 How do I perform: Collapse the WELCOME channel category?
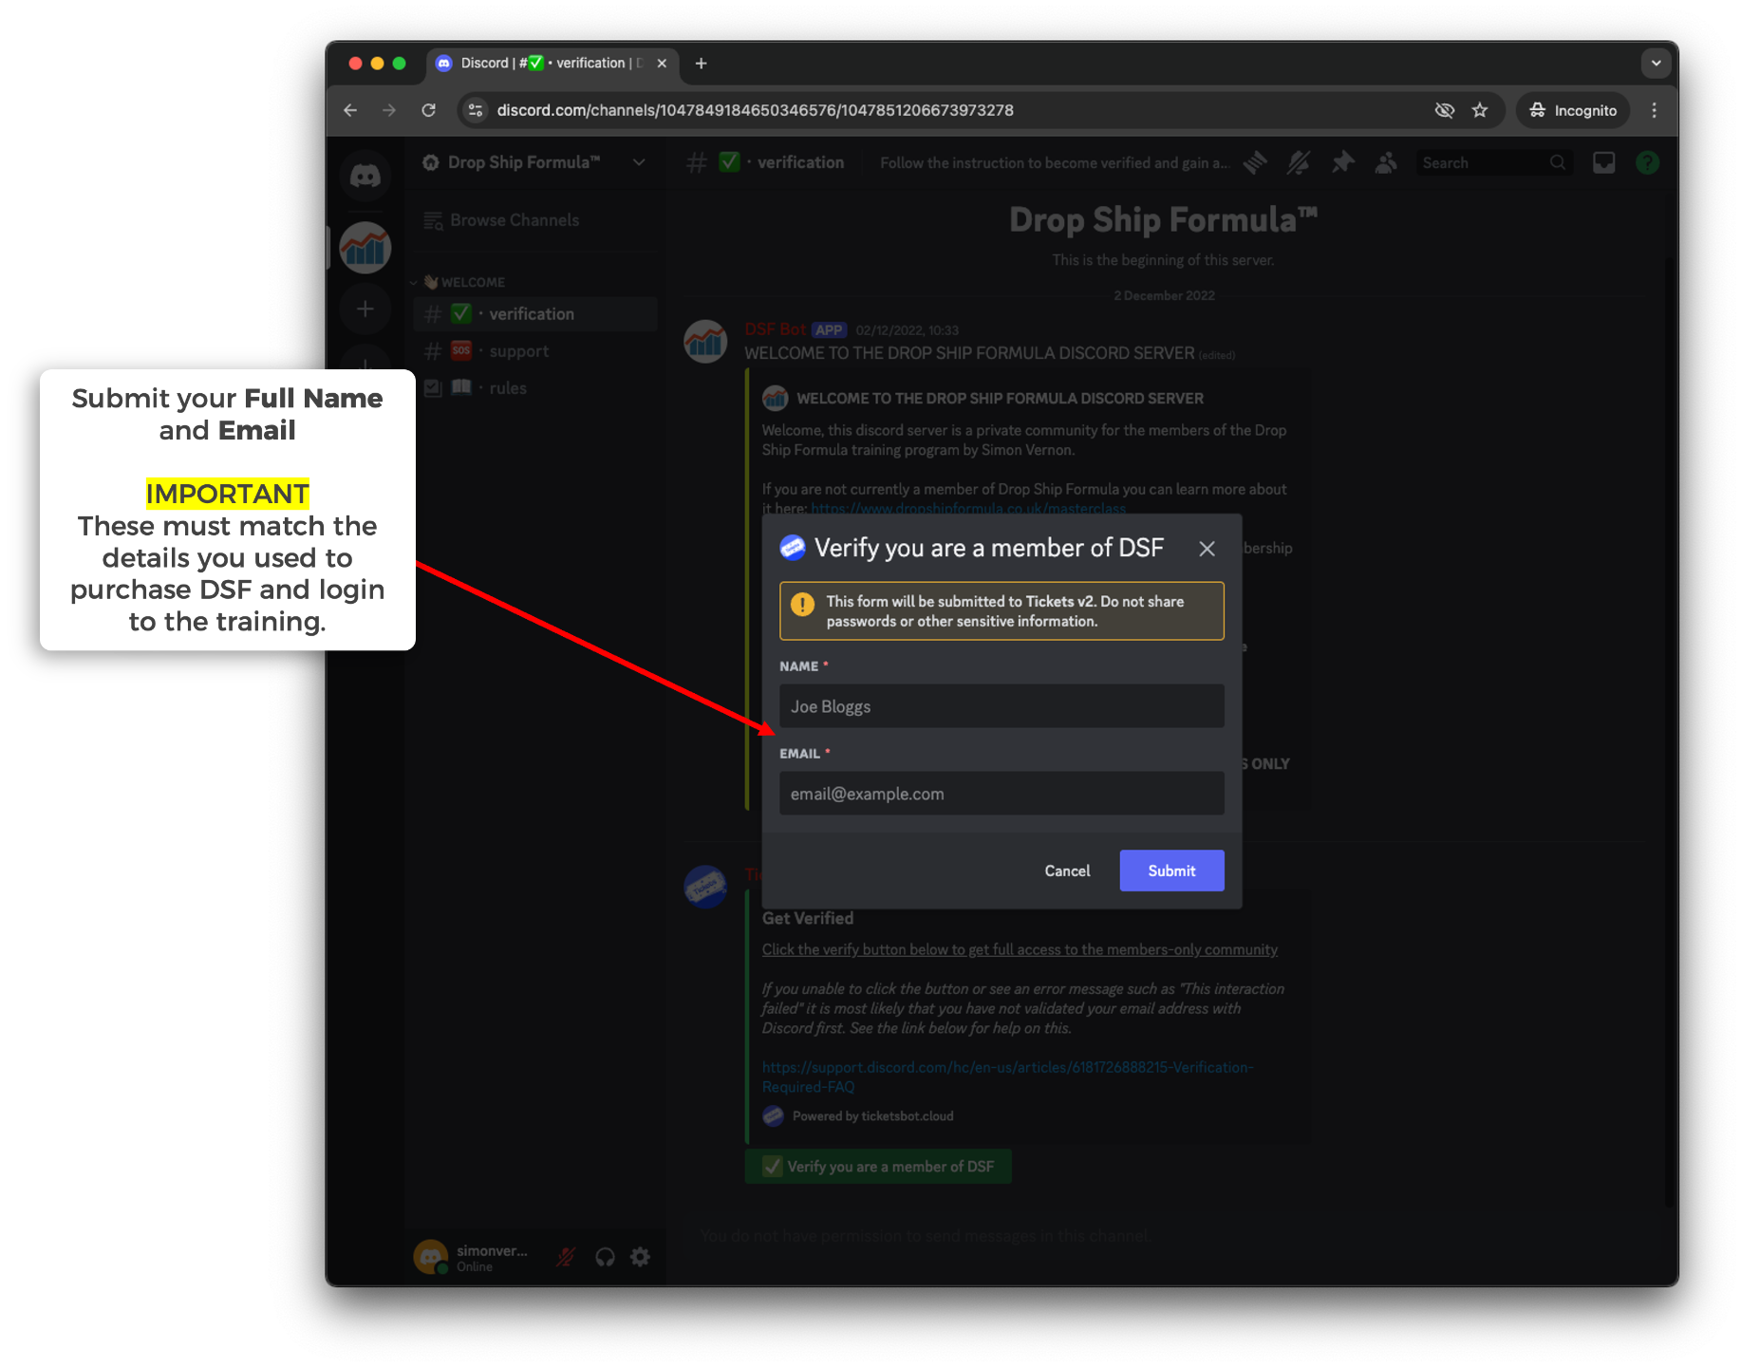coord(464,282)
